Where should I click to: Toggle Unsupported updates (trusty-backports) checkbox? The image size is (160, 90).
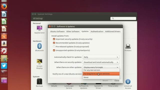point(54,50)
